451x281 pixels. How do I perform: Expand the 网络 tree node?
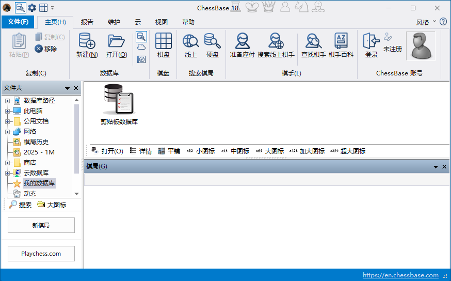coord(7,132)
